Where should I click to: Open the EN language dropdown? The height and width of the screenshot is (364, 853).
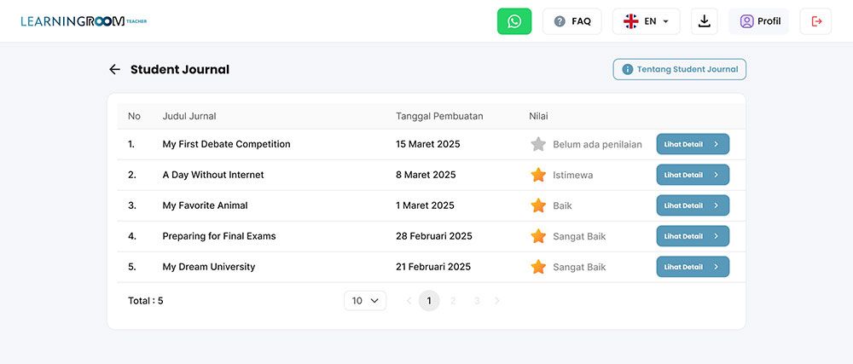(x=646, y=21)
